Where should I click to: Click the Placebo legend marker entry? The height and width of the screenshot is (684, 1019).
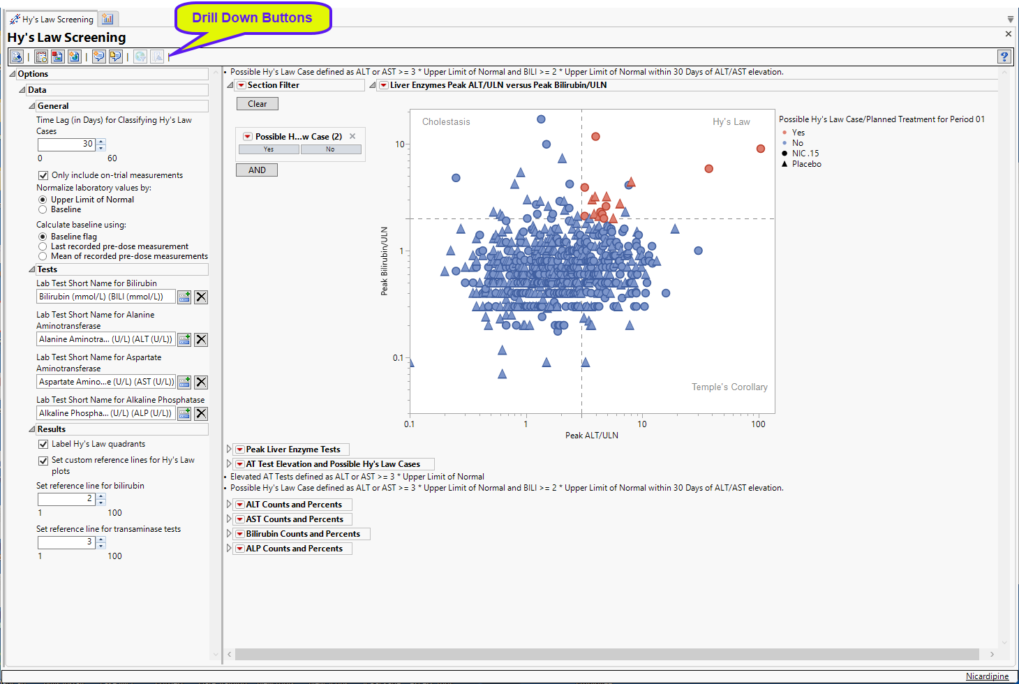pos(801,164)
